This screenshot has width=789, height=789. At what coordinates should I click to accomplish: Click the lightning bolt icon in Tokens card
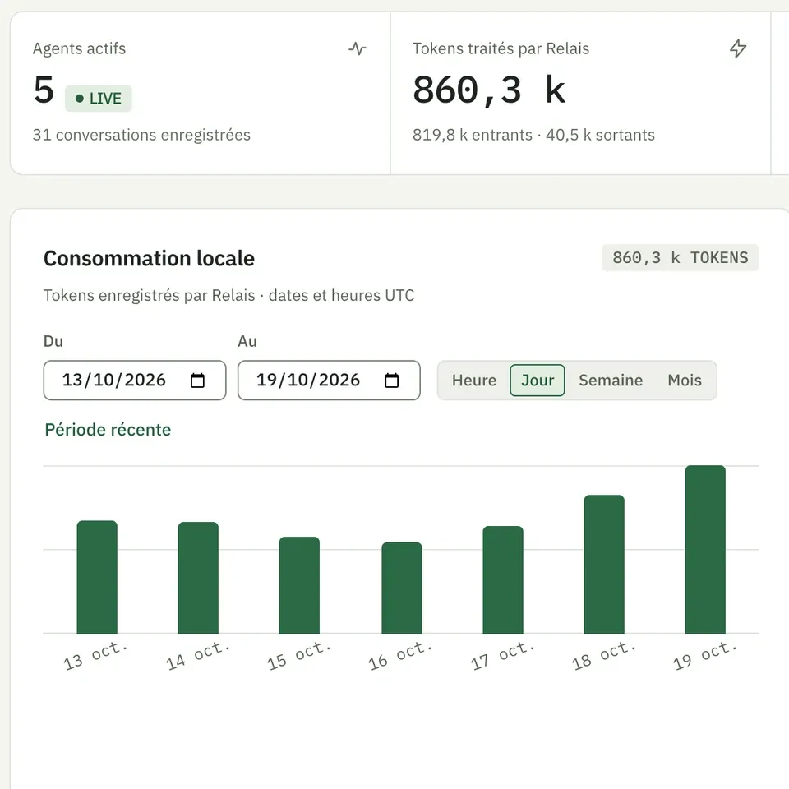pyautogui.click(x=738, y=48)
